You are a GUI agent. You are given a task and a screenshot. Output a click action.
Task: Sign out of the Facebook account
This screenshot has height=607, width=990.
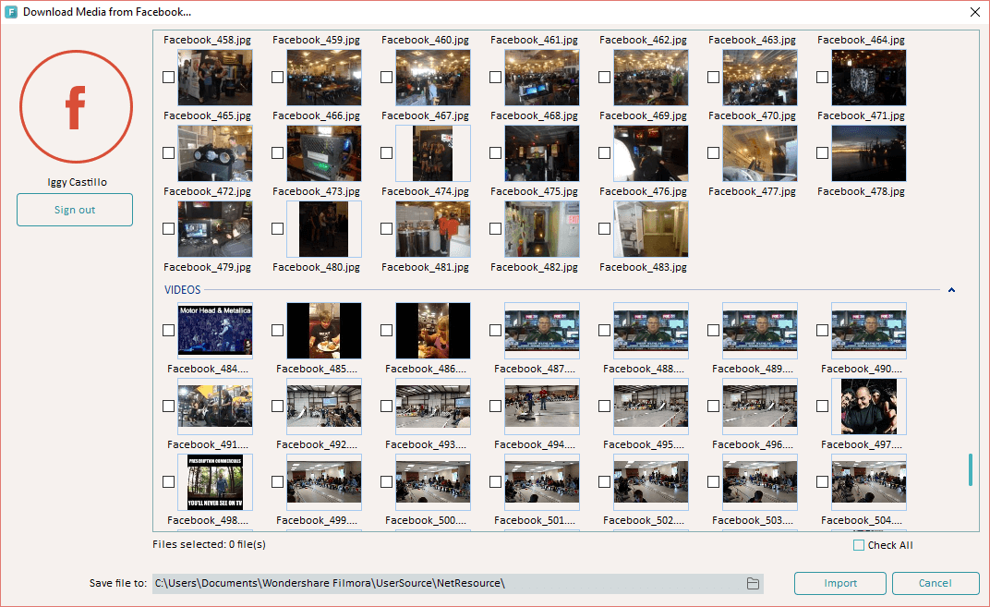pos(75,210)
